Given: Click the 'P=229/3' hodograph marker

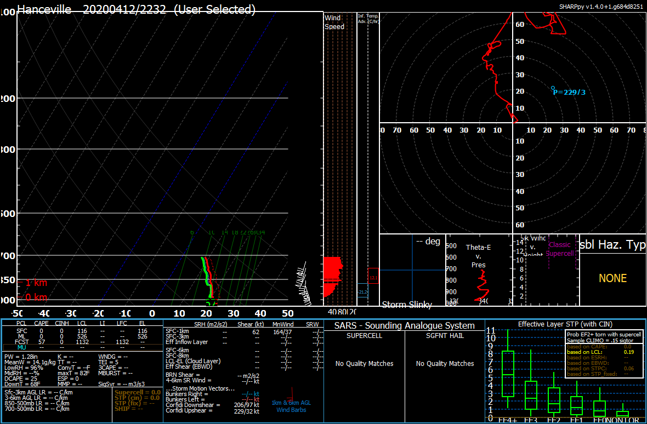Looking at the screenshot, I should (569, 92).
